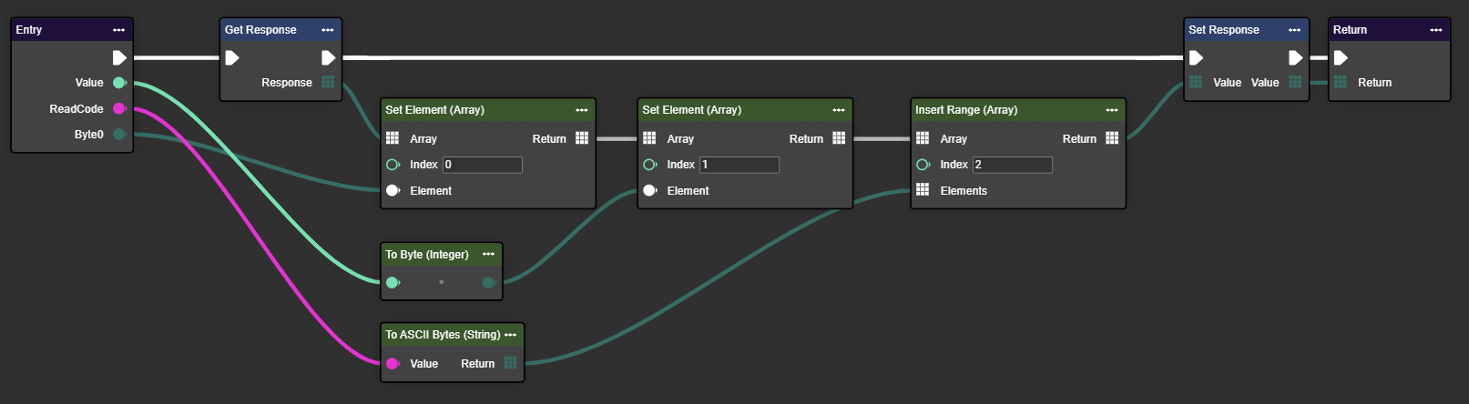Click the Index field containing 2
The width and height of the screenshot is (1469, 404).
pos(1012,165)
